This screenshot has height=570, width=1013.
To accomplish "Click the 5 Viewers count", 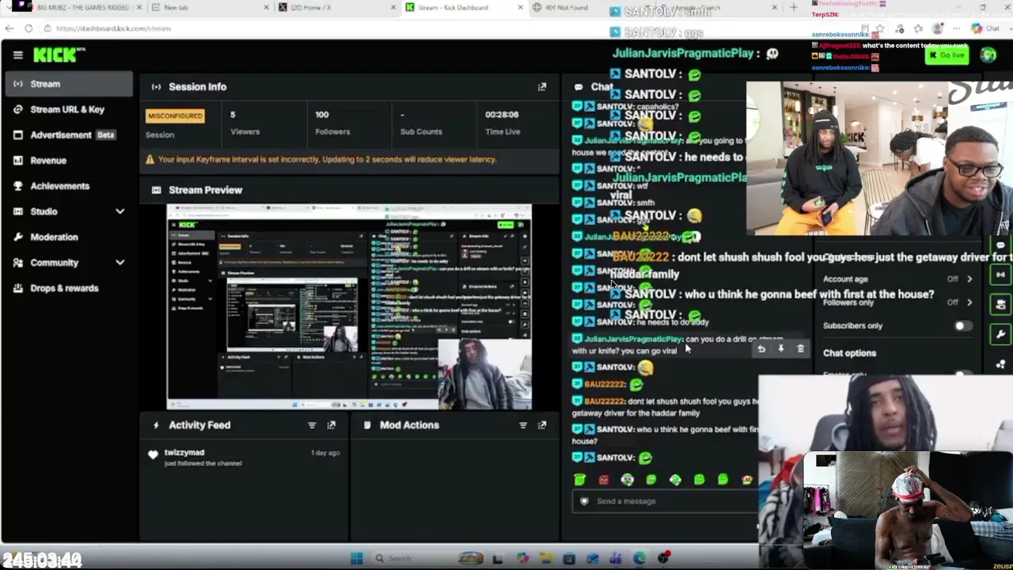I will (233, 115).
